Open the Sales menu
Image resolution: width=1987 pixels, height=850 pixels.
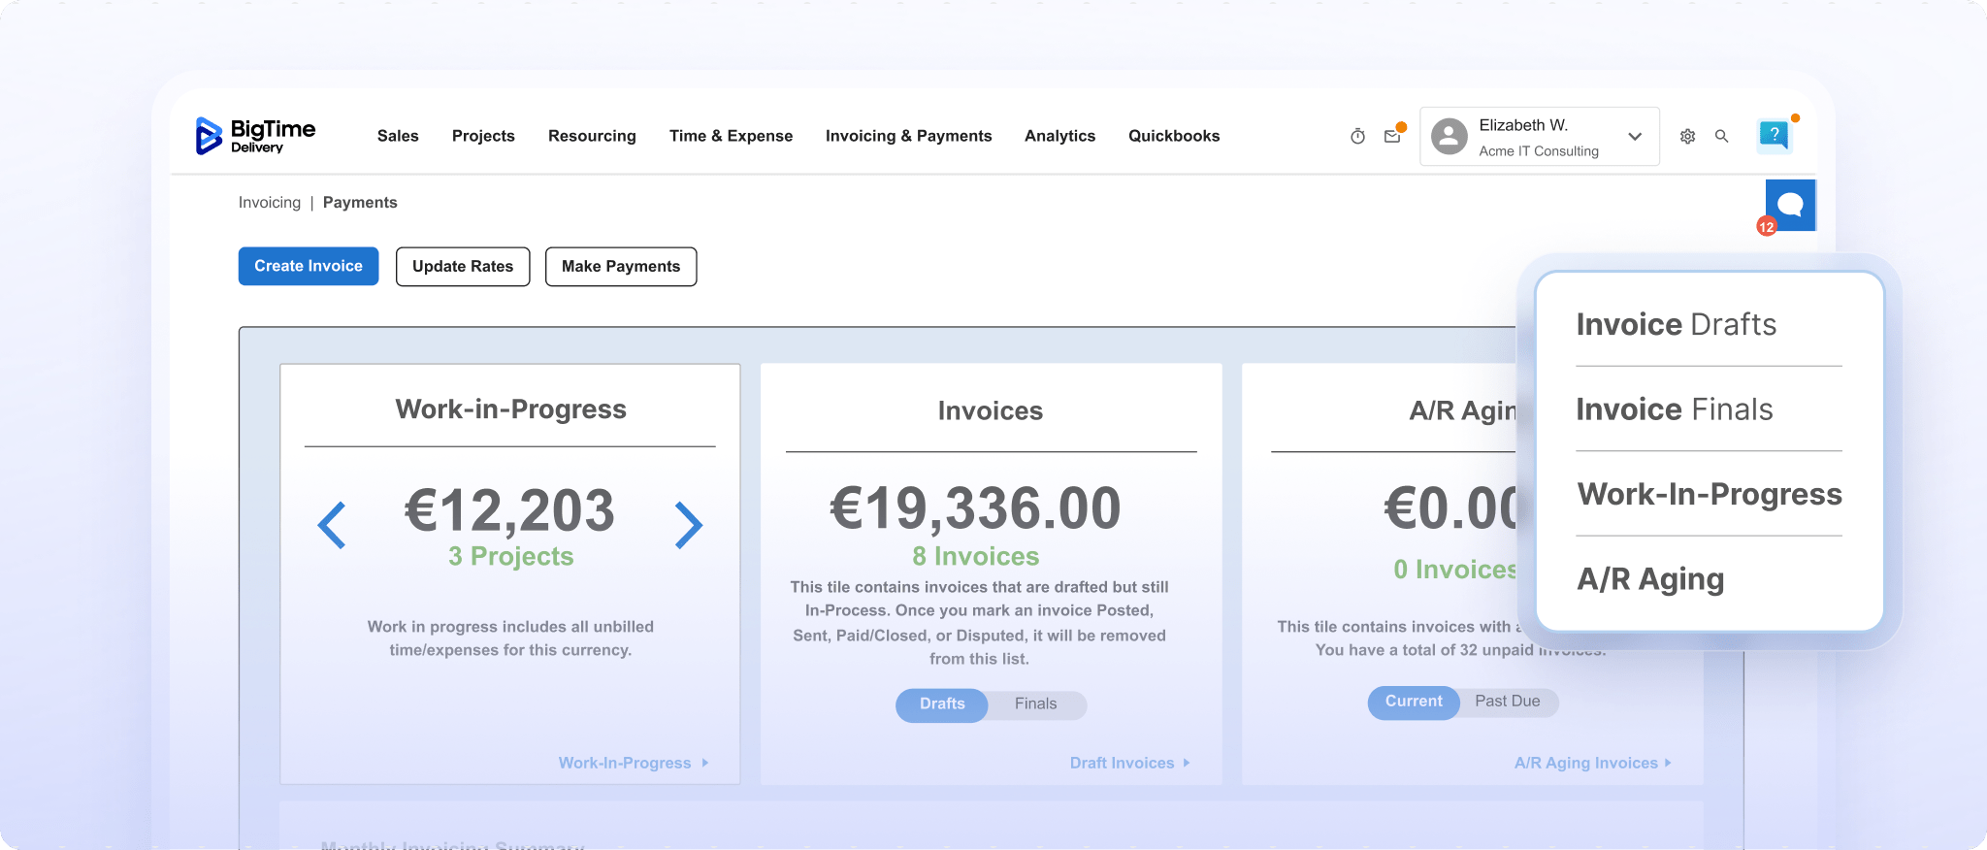tap(398, 136)
